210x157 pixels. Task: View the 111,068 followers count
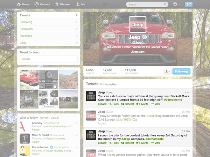point(131,72)
